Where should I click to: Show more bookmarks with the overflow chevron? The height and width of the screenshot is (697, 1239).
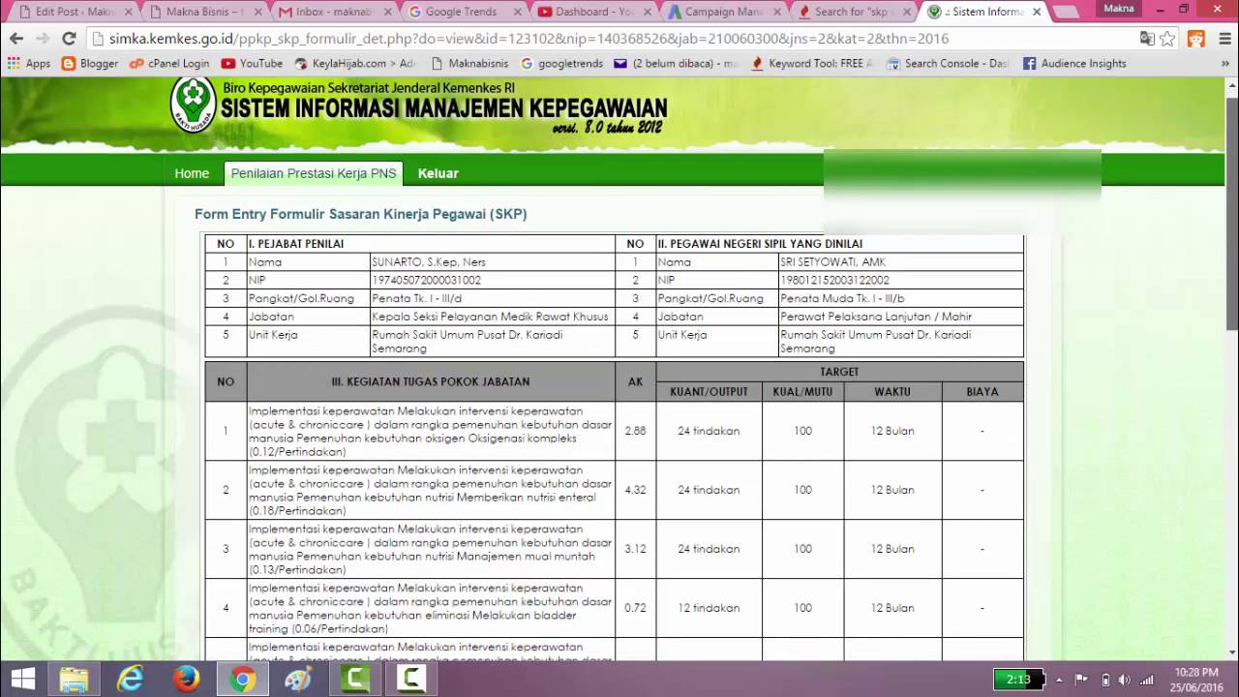(1226, 63)
